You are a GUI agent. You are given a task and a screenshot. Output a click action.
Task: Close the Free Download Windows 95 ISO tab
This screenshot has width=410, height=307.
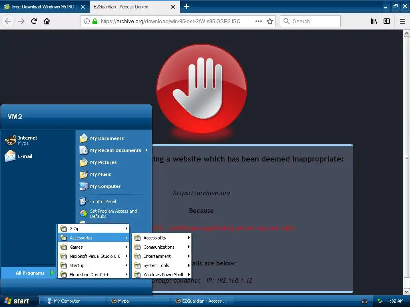[x=83, y=7]
